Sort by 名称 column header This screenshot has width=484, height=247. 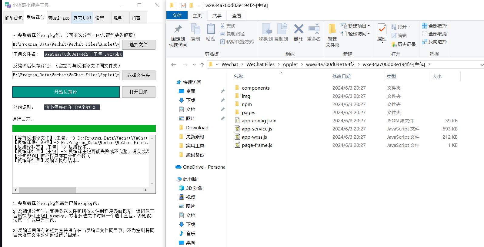coord(238,77)
